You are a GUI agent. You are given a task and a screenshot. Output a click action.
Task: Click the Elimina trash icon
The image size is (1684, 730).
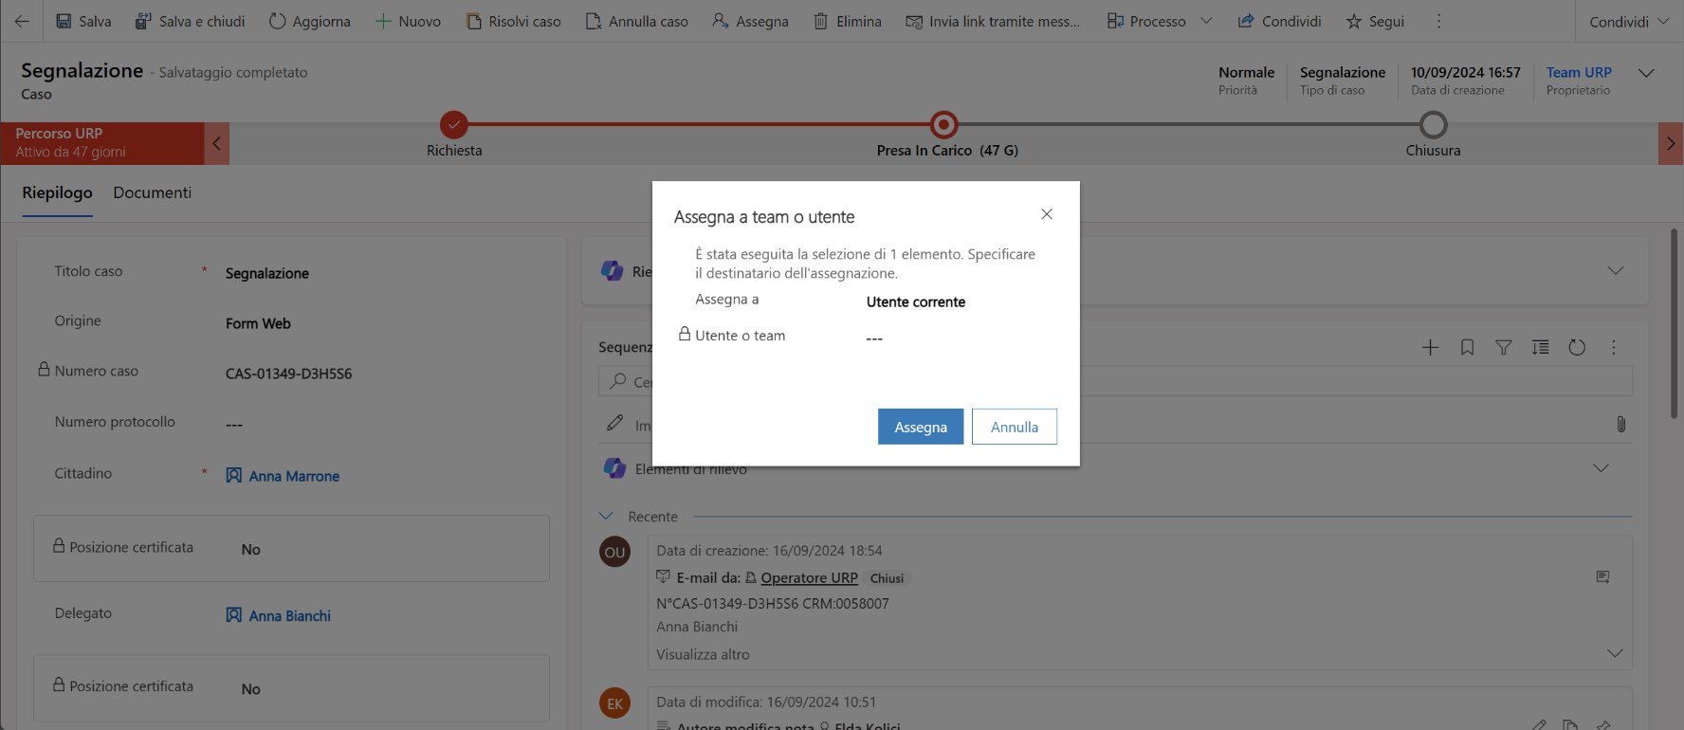tap(821, 21)
